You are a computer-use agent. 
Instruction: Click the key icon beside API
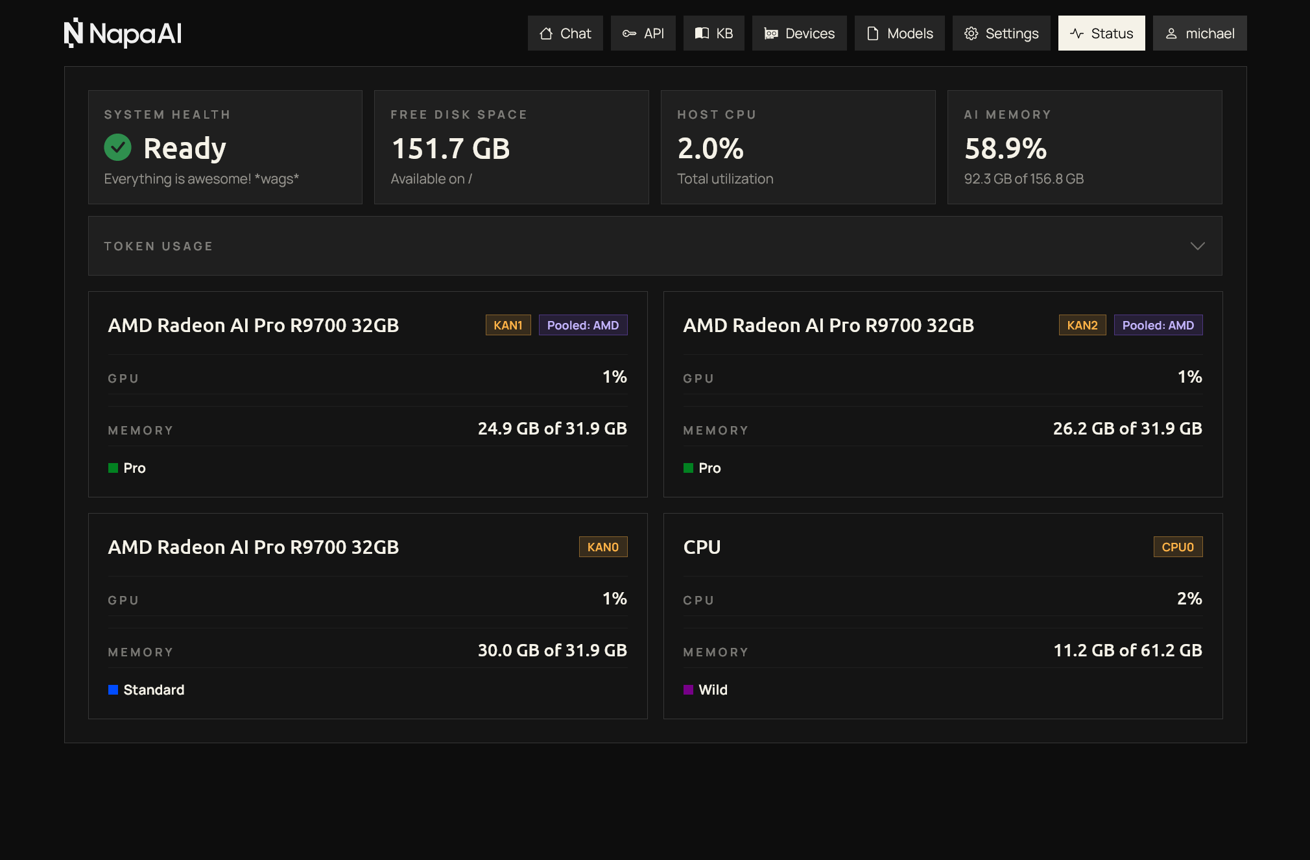pos(629,33)
